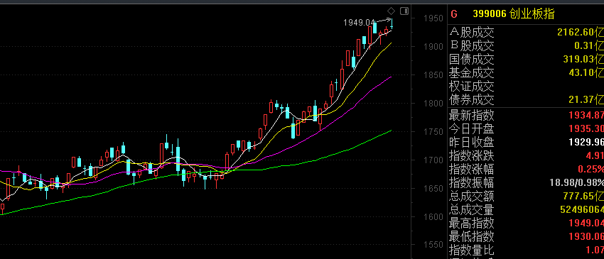
Task: Select the 基金成交 row
Action: tap(526, 73)
